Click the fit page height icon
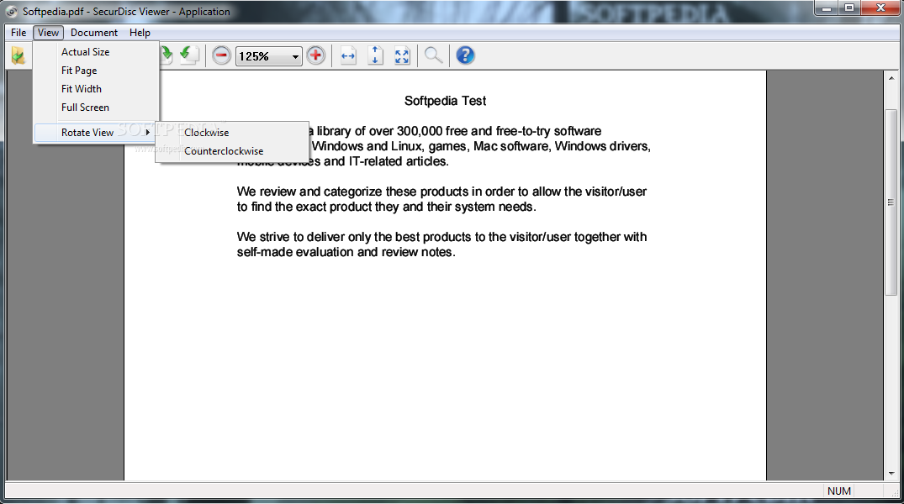The image size is (904, 504). 375,56
